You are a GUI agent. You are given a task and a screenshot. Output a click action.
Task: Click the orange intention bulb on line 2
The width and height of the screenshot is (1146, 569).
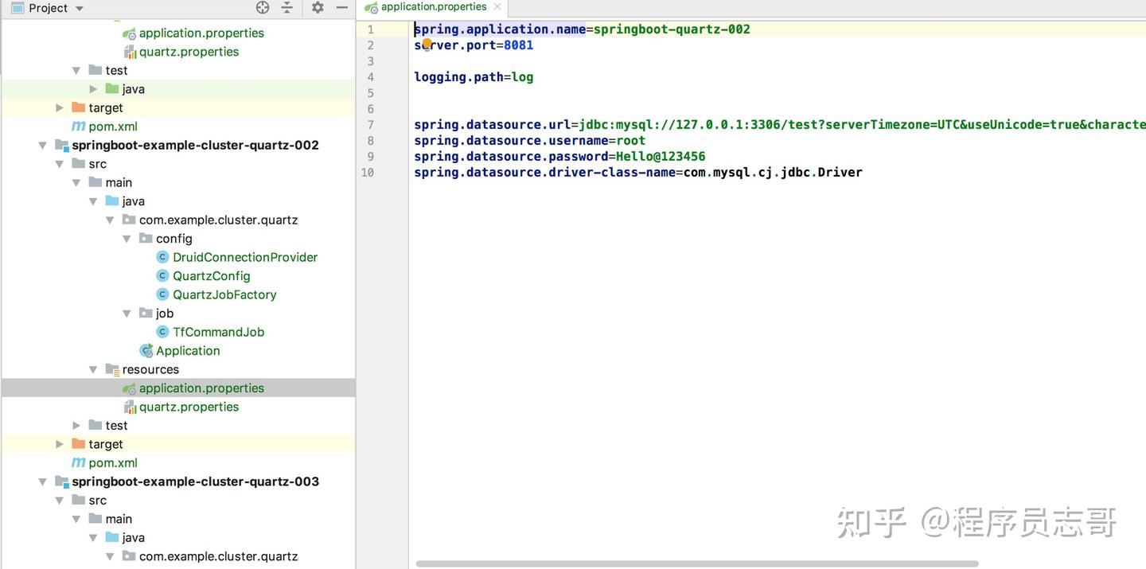427,44
